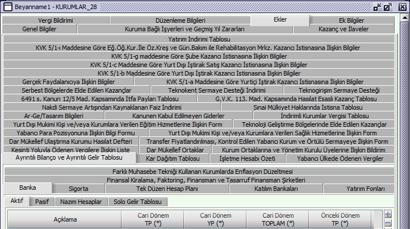Open Sınai Mülkiyet Haklarında İstisna Tablosu tab
410x229 pixels.
pos(308,107)
